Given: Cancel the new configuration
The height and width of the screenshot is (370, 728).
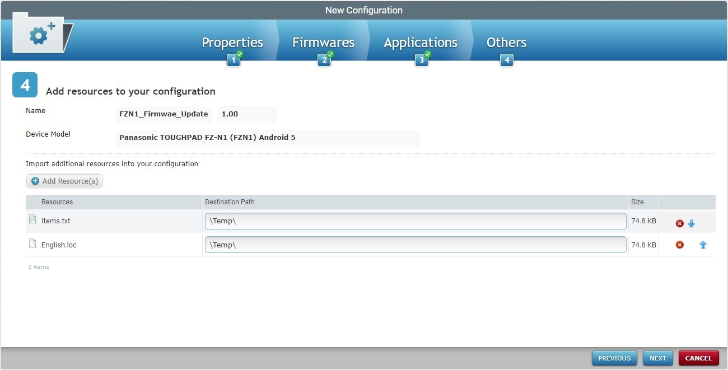Looking at the screenshot, I should pos(698,358).
